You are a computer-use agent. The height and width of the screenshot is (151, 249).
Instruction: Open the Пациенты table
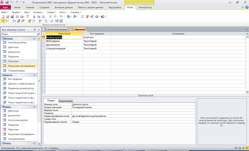coord(13,57)
